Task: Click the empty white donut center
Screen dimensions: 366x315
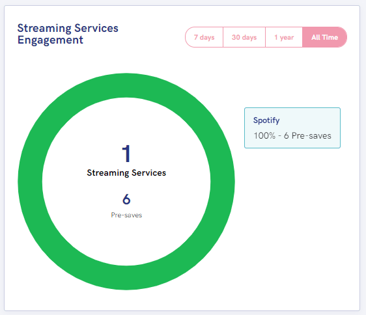Action: tap(126, 240)
